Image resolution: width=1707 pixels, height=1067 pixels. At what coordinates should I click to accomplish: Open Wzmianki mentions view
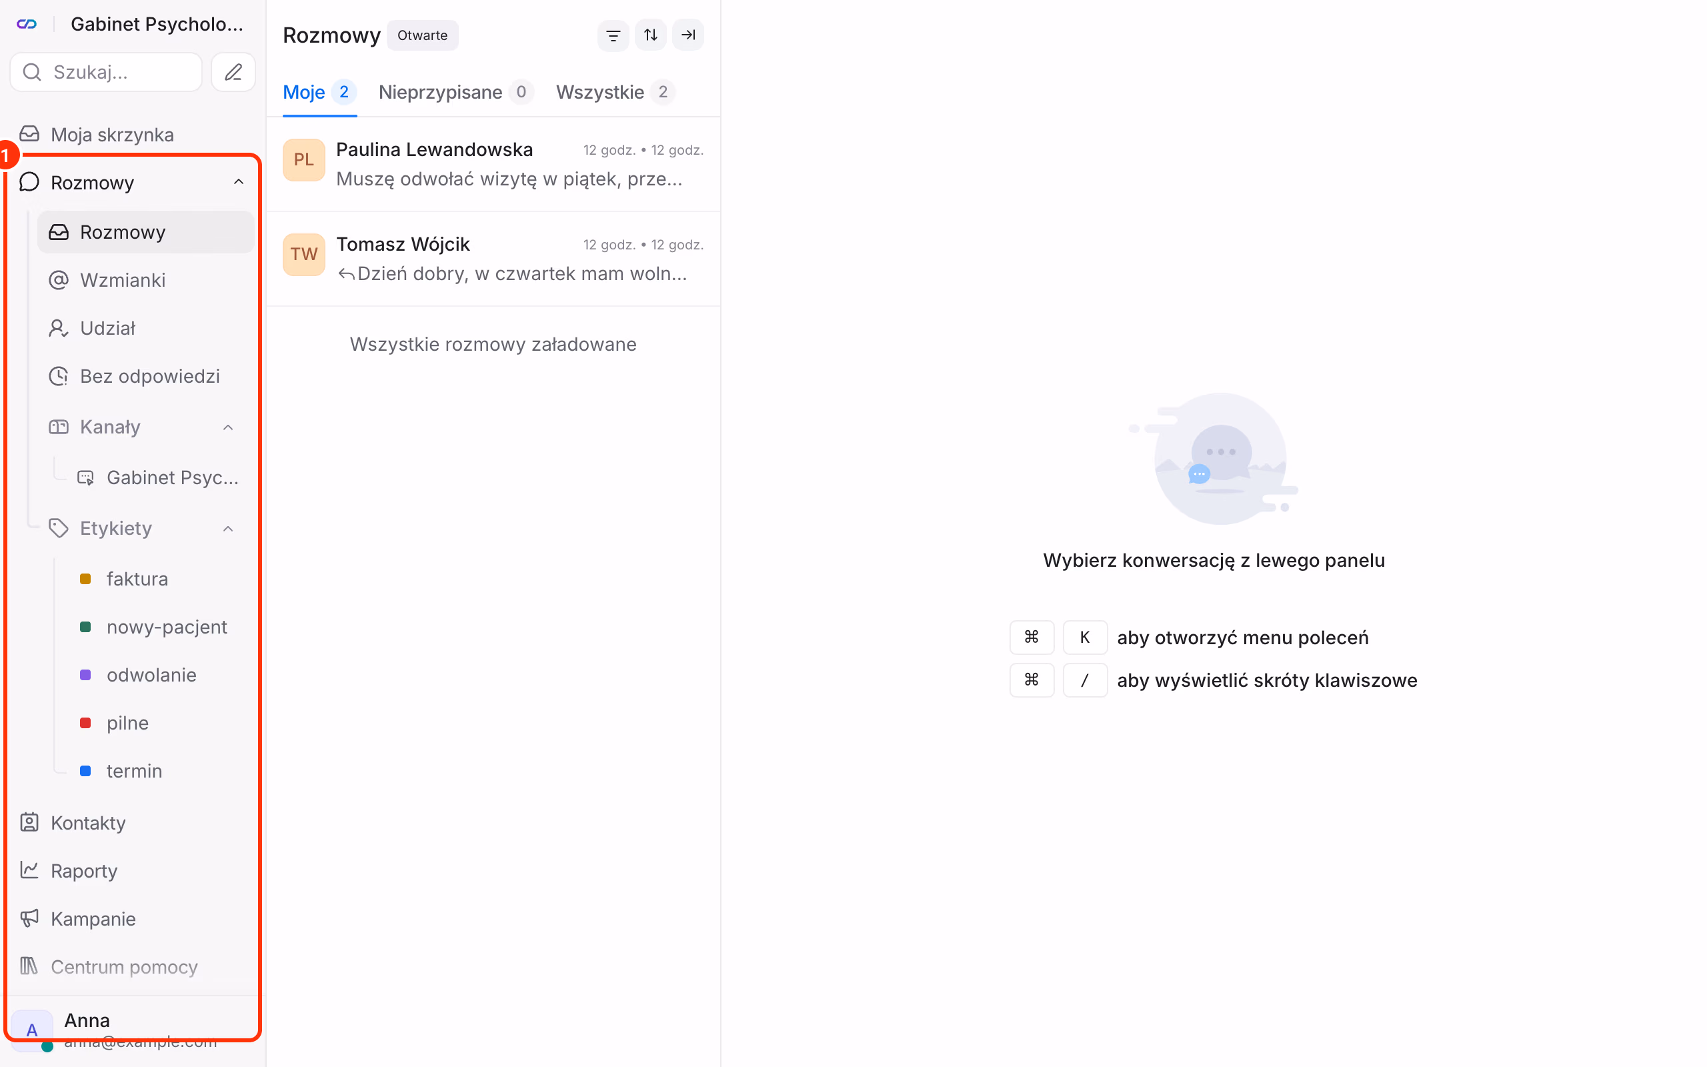point(145,280)
